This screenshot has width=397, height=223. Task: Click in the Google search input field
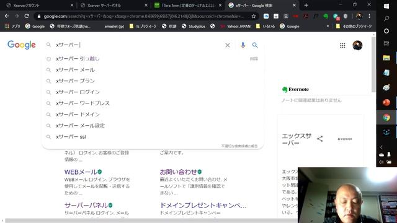click(x=138, y=45)
